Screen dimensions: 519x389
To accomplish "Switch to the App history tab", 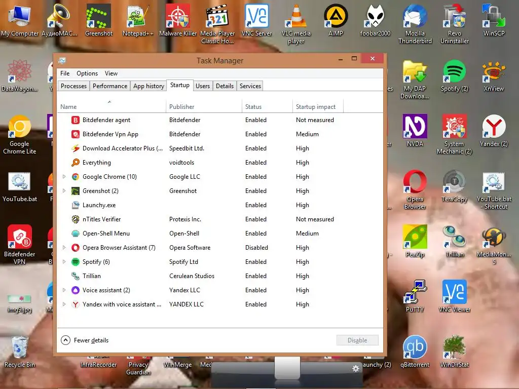I will pyautogui.click(x=149, y=86).
